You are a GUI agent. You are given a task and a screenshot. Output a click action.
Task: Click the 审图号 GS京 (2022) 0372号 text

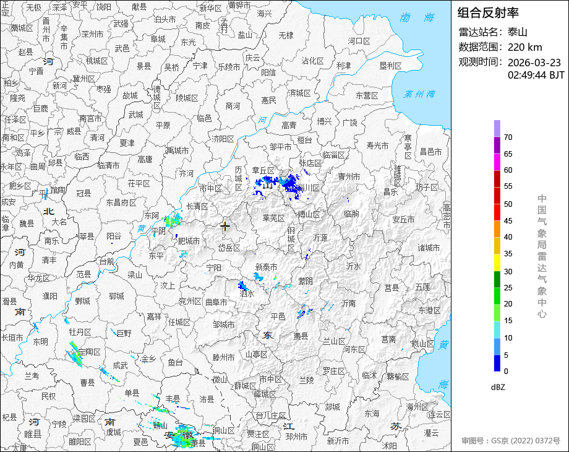(x=511, y=441)
